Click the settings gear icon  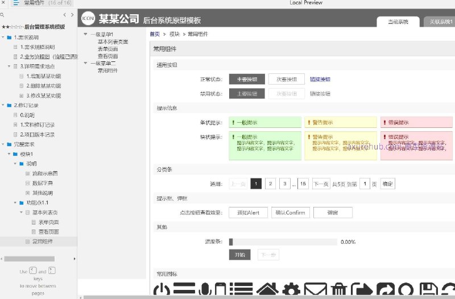pyautogui.click(x=291, y=289)
